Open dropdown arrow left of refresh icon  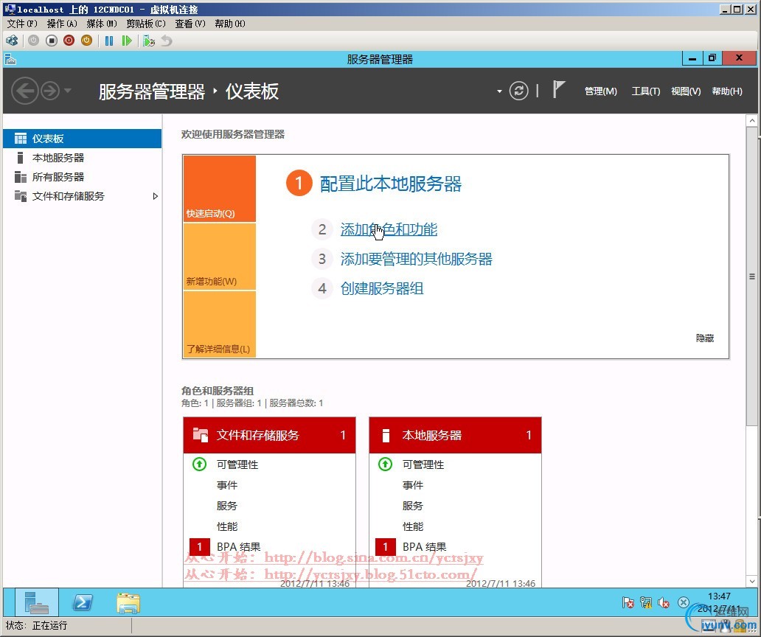pos(499,91)
